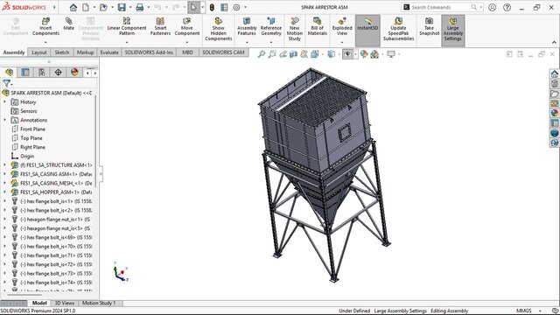This screenshot has height=315, width=560.
Task: Click the Apply Scene icon
Action: point(374,54)
